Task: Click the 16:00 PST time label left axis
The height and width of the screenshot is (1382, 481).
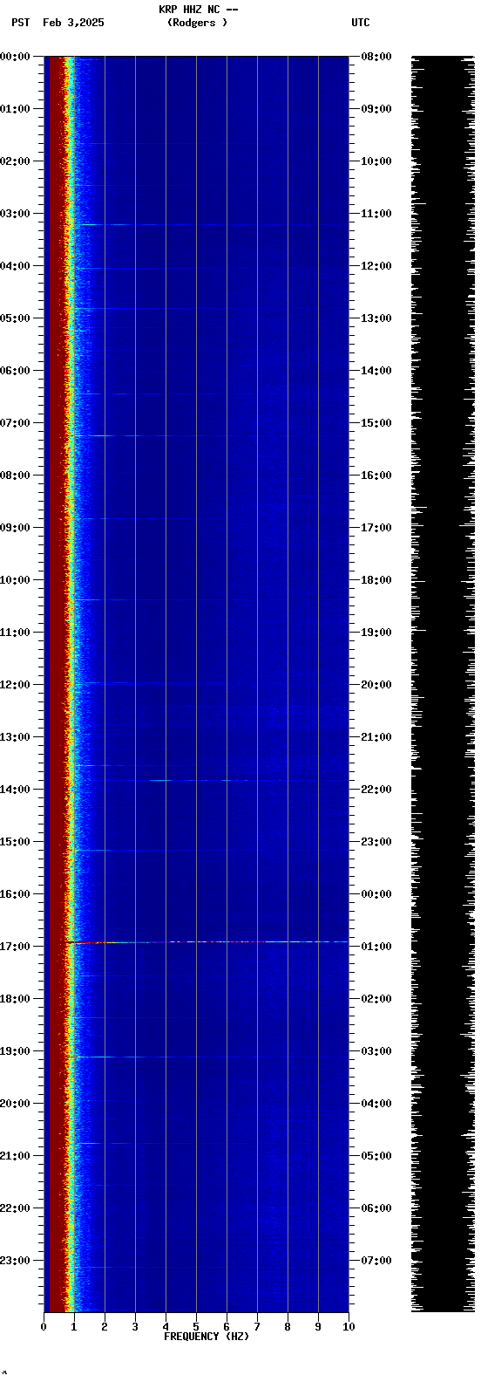Action: click(x=15, y=894)
